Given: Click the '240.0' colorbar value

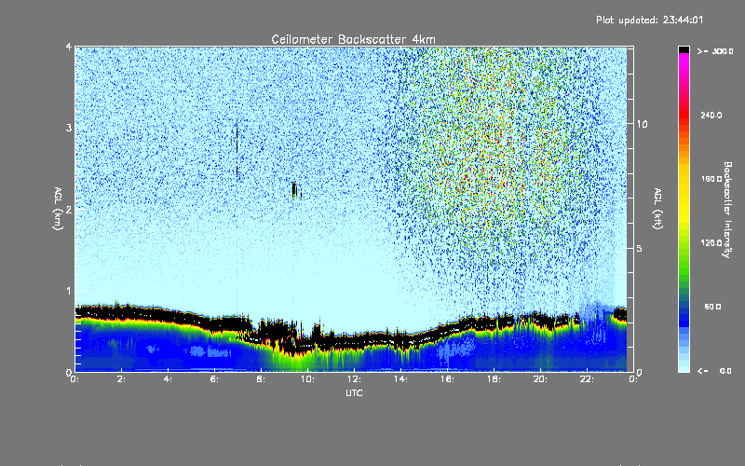Looking at the screenshot, I should (711, 115).
